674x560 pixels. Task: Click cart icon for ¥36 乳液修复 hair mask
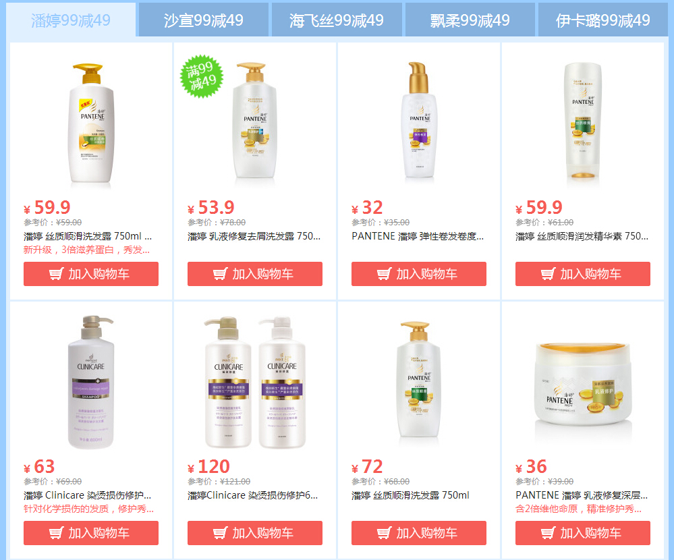(548, 533)
